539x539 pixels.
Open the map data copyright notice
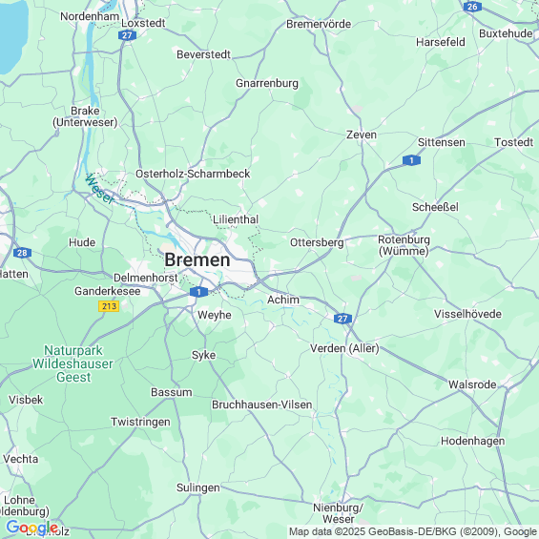point(413,531)
